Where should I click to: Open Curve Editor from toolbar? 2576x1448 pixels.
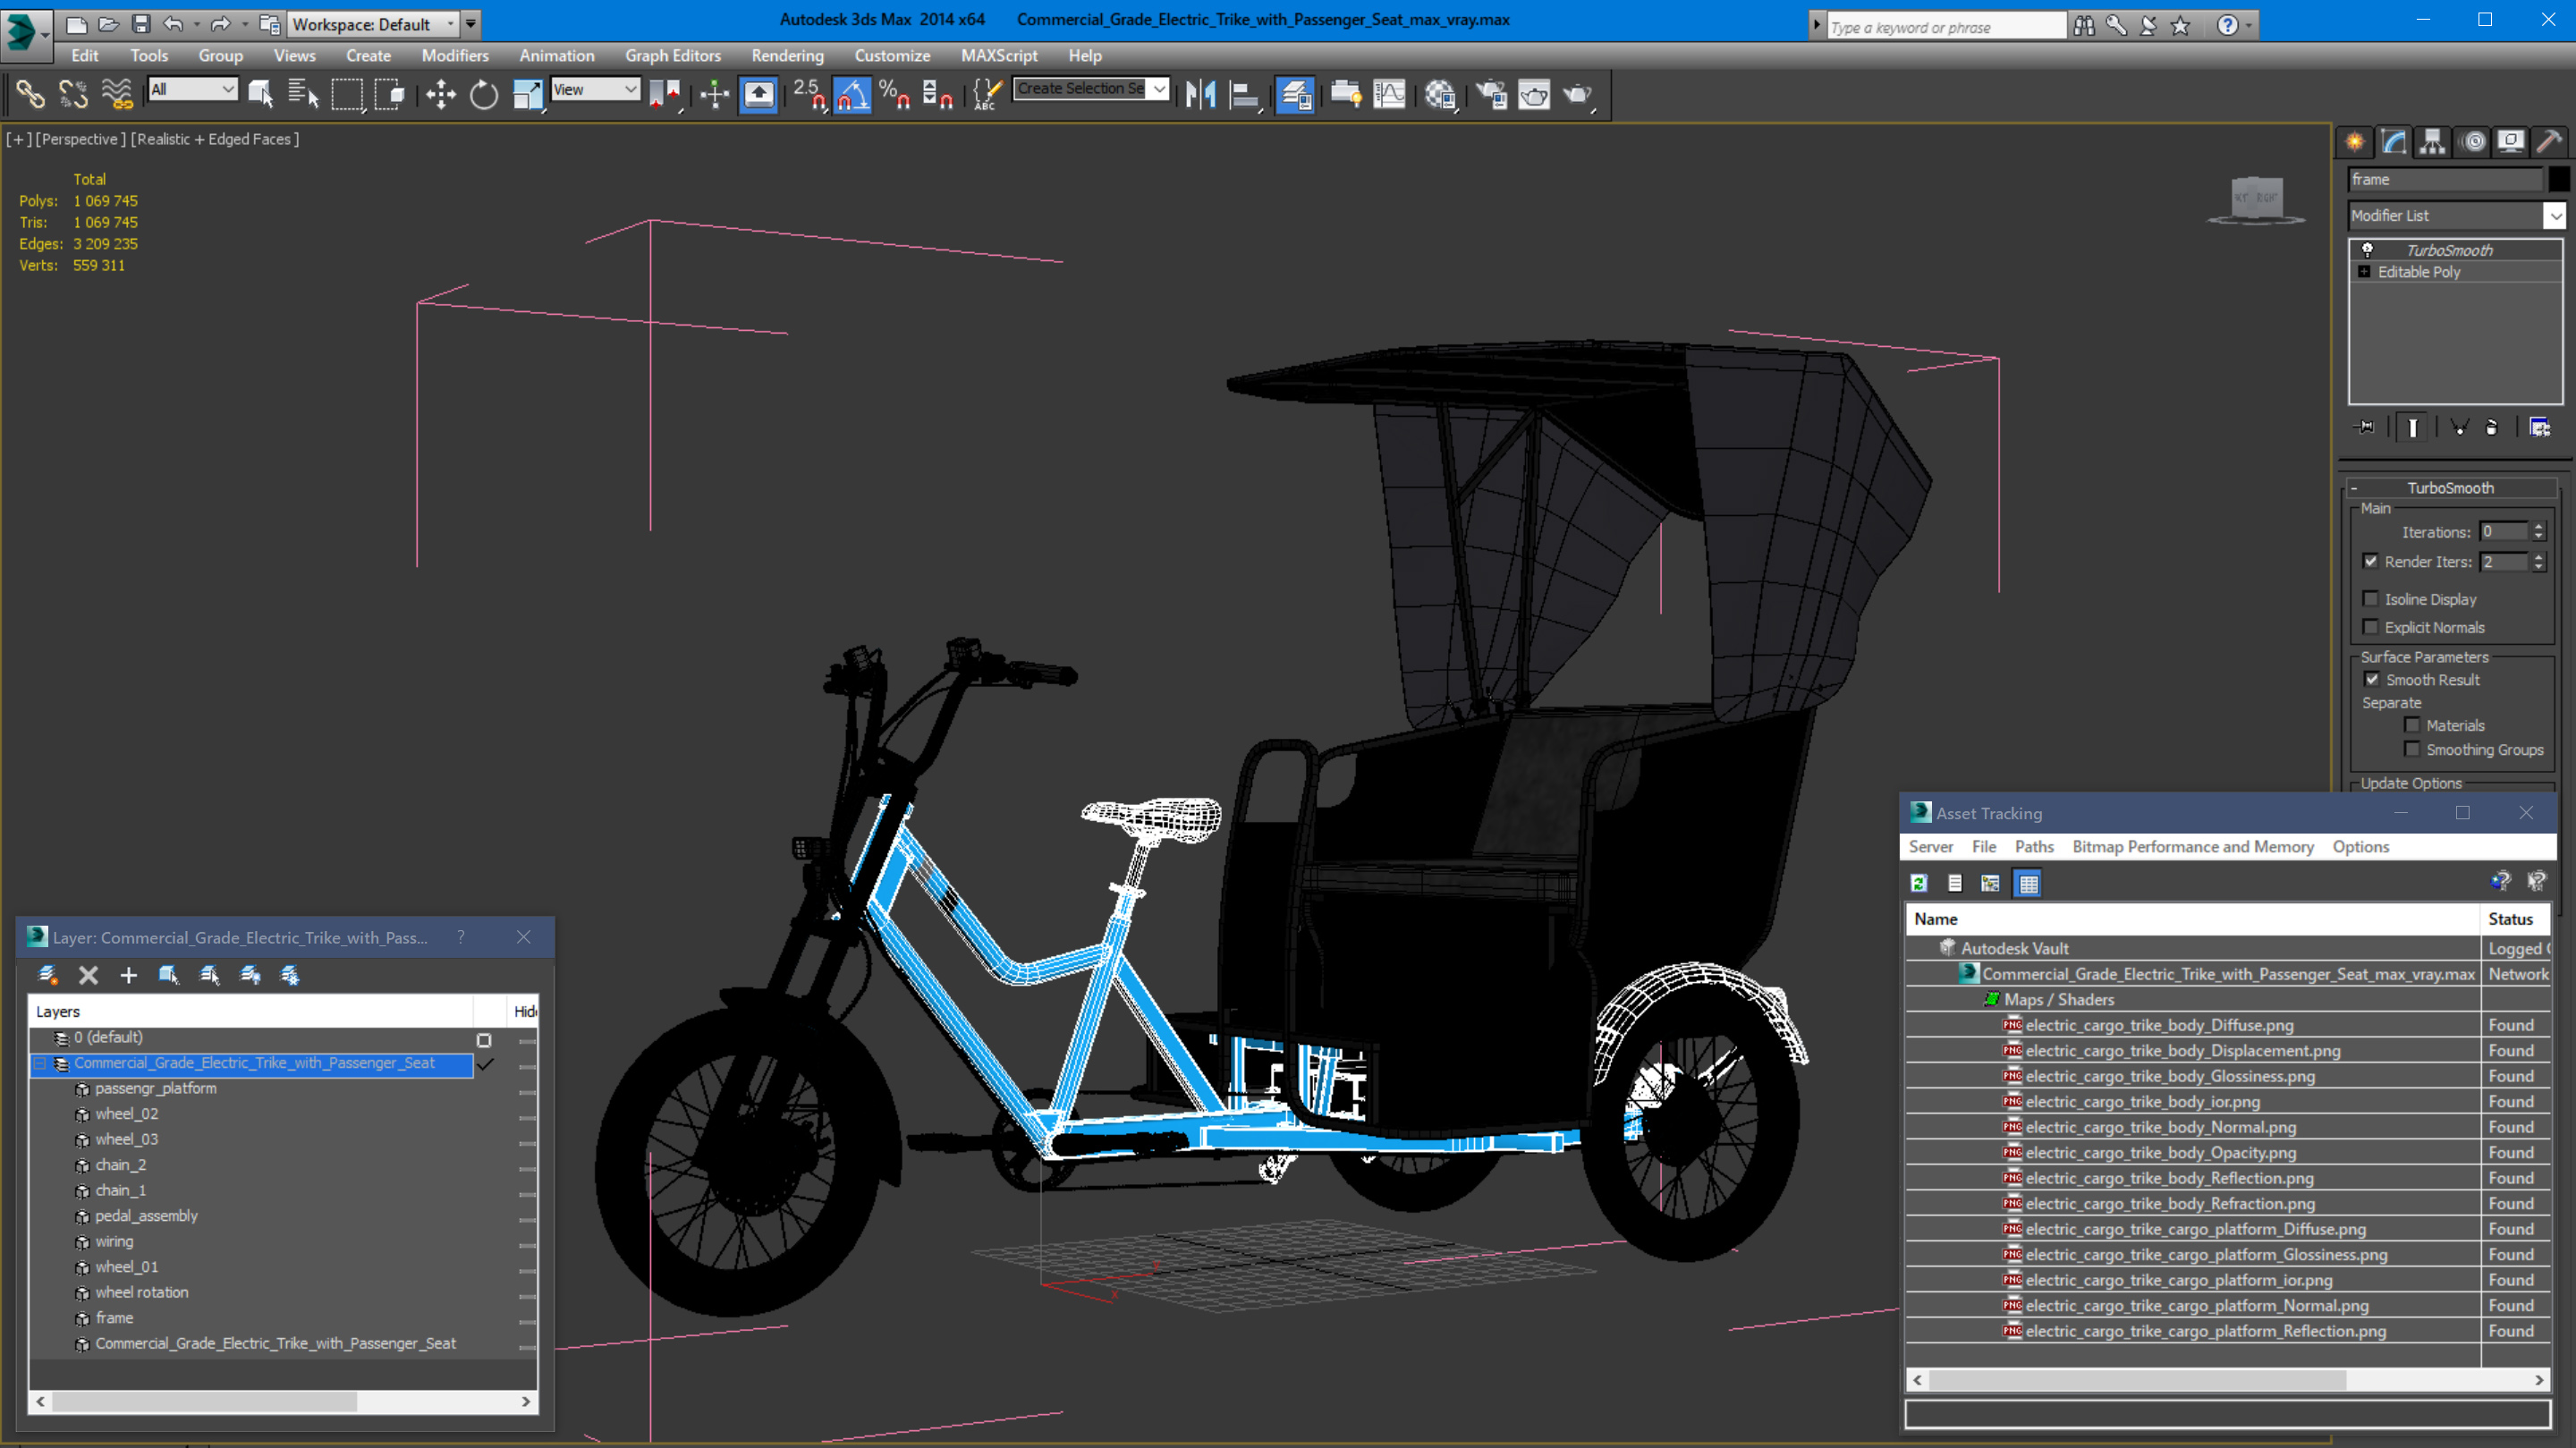click(1390, 95)
